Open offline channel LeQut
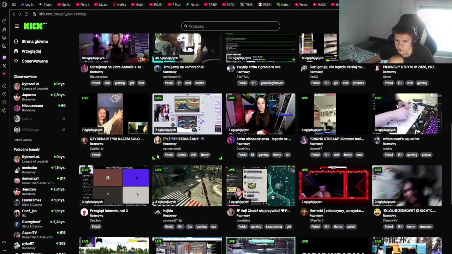The height and width of the screenshot is (254, 452). pos(40,119)
